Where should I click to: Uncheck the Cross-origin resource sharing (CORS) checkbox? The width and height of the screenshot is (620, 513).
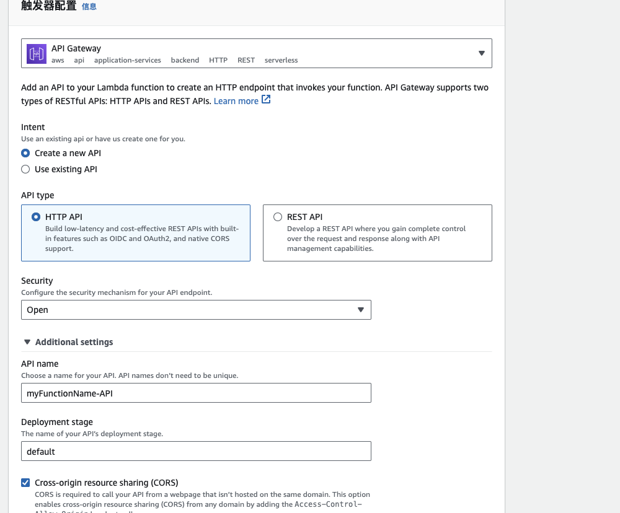tap(25, 483)
